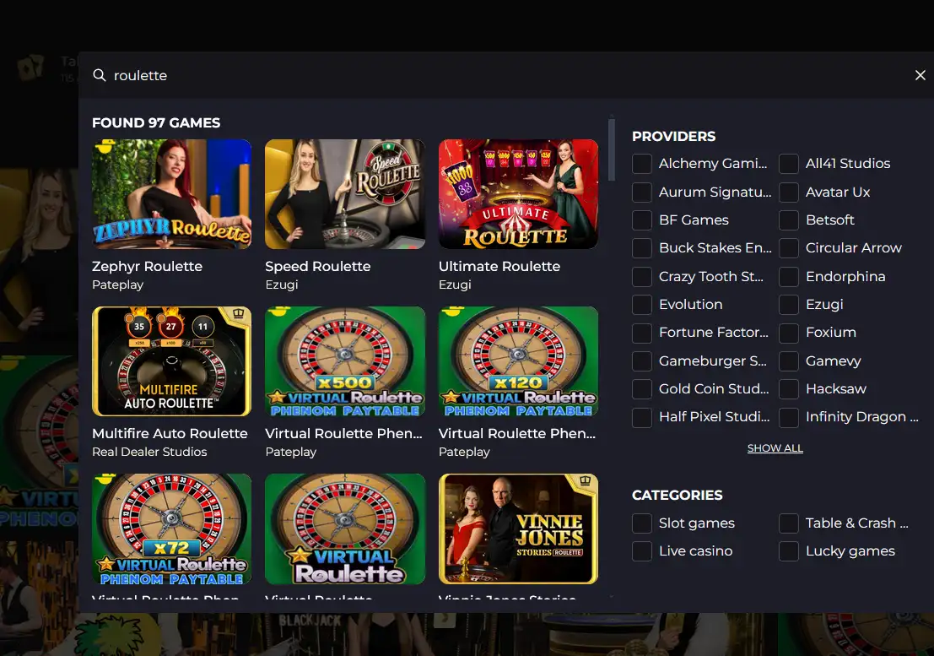Viewport: 934px width, 656px height.
Task: Check the Half Pixel Studios provider checkbox
Action: point(641,417)
